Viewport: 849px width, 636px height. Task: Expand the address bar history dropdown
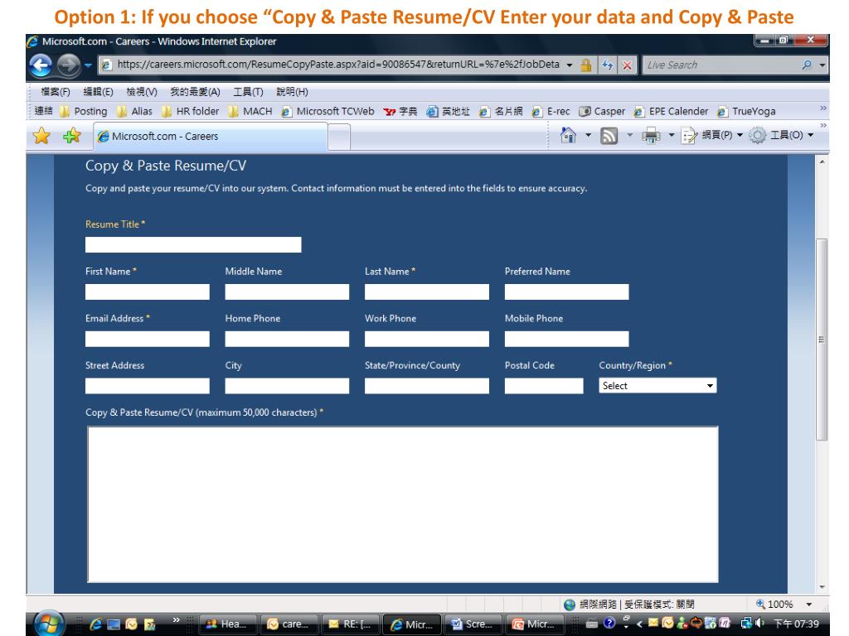[x=570, y=65]
